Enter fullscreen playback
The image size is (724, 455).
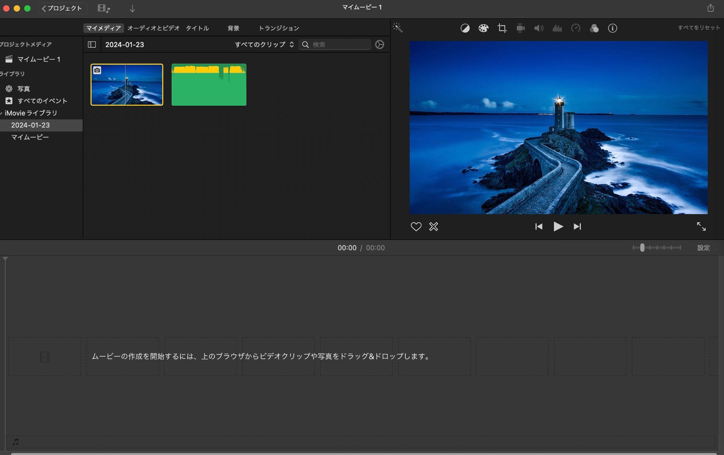pyautogui.click(x=701, y=226)
